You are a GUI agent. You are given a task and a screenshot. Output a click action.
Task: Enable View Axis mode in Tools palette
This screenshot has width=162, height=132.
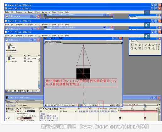pyautogui.click(x=159, y=49)
